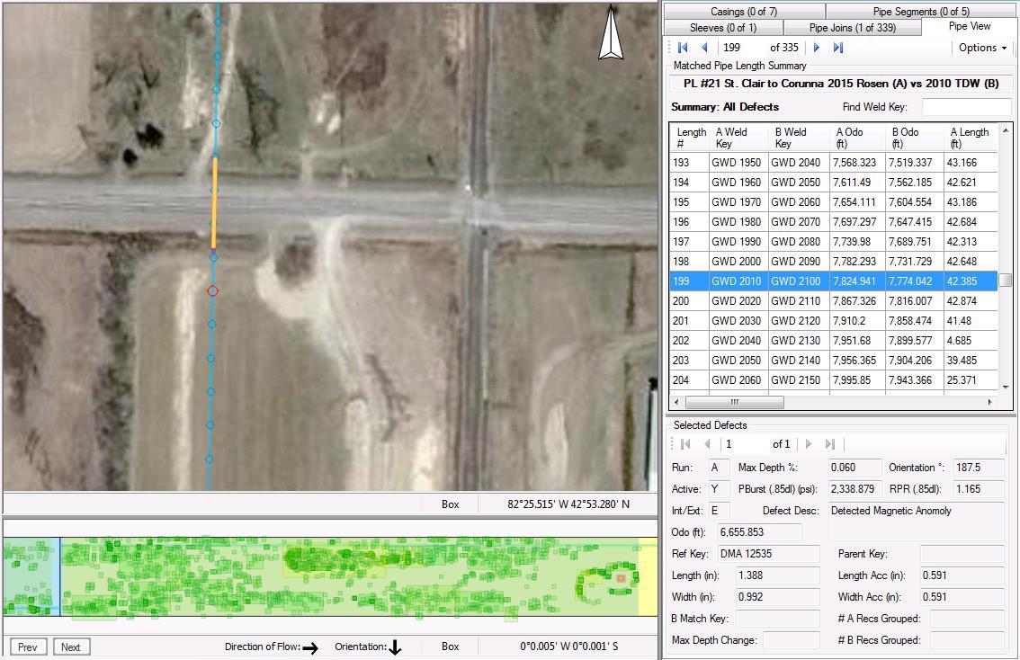Switch to the Casings (0 of 7) tab

pos(743,12)
